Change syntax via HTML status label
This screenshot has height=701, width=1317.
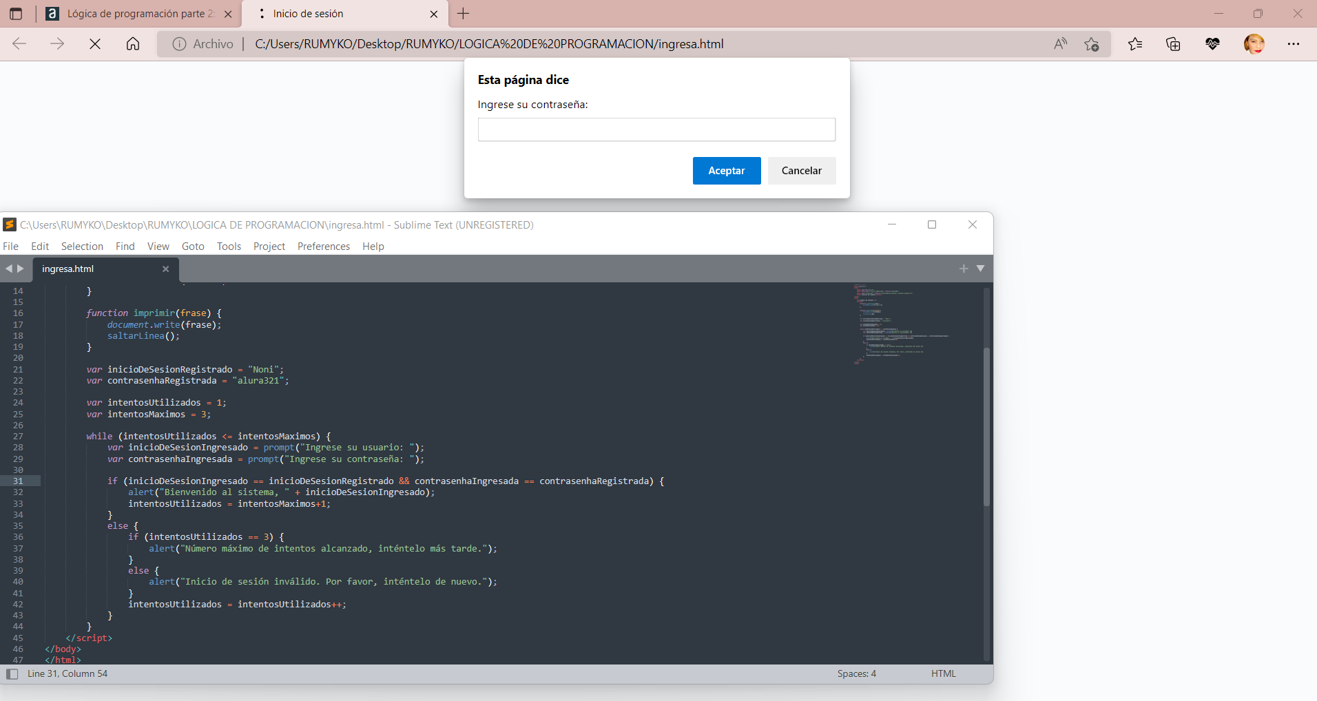click(944, 674)
